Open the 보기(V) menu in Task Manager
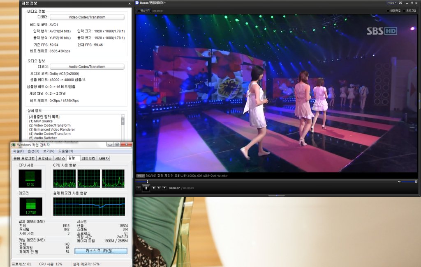Screen dimensions: 421x267 tap(49, 151)
